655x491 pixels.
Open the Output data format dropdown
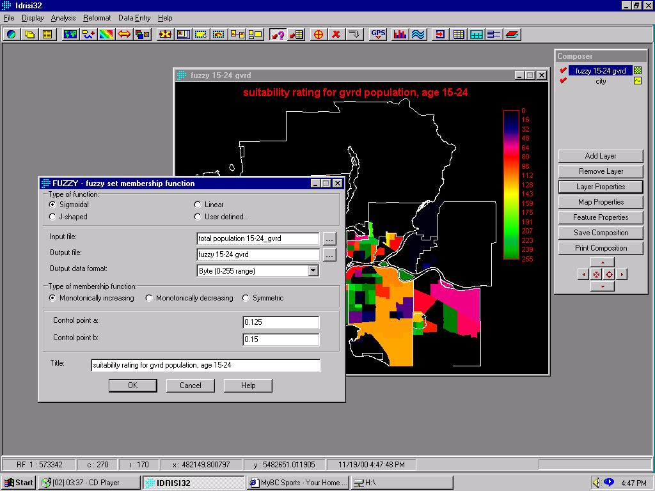[313, 270]
